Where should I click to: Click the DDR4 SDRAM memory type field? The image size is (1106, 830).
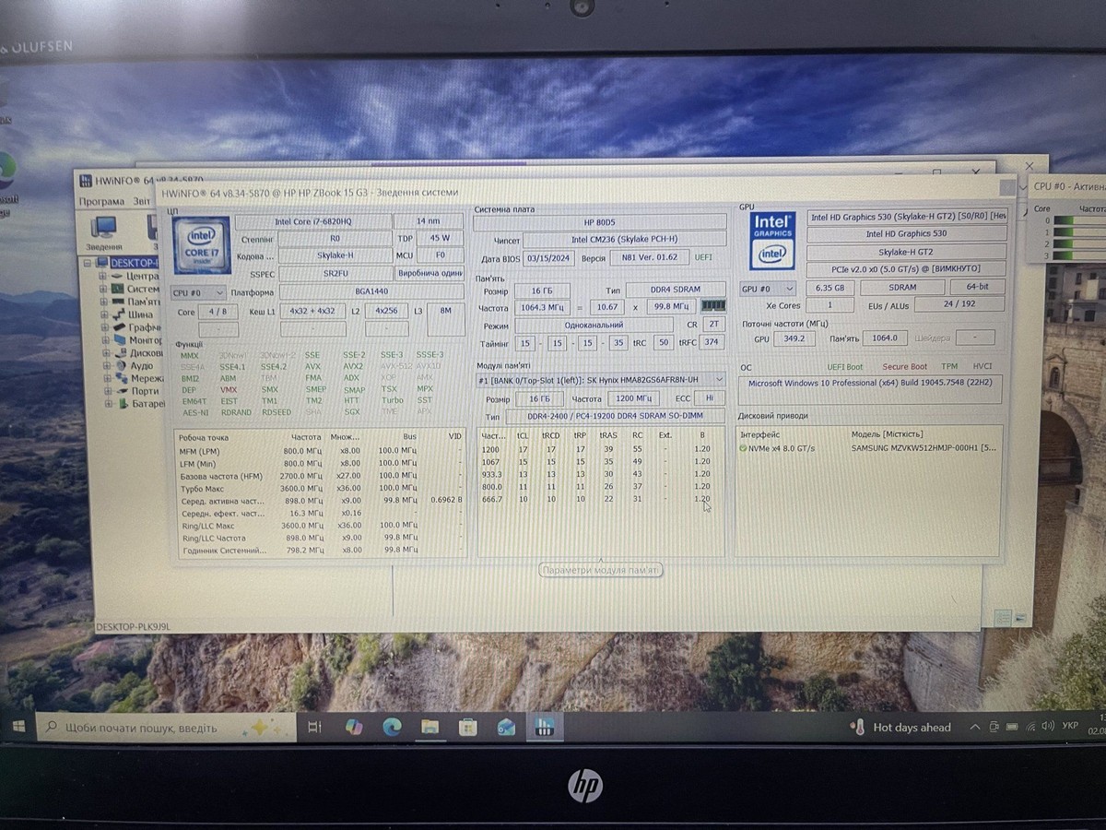pos(676,290)
